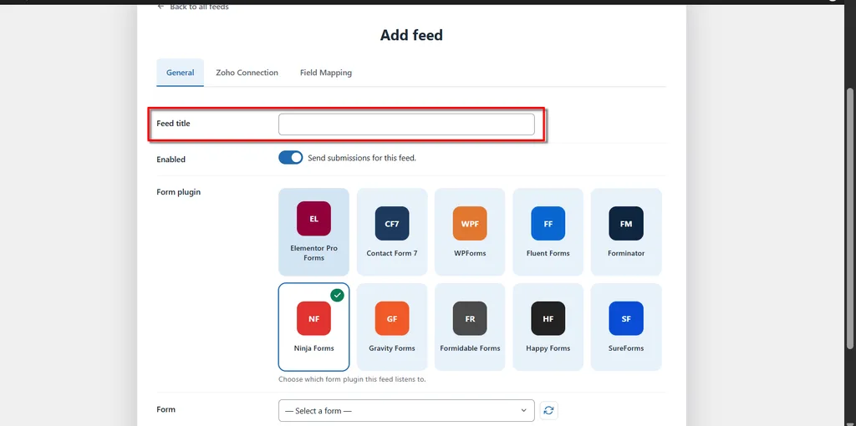The width and height of the screenshot is (856, 426).
Task: Click the refresh forms icon button
Action: (x=548, y=410)
